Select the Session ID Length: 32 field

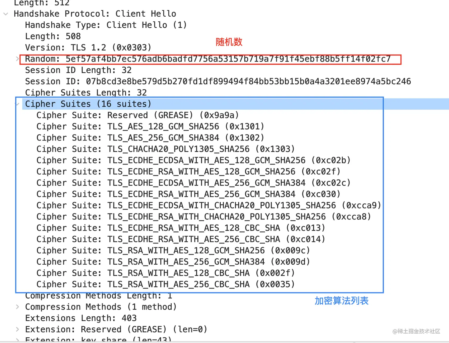pyautogui.click(x=78, y=70)
